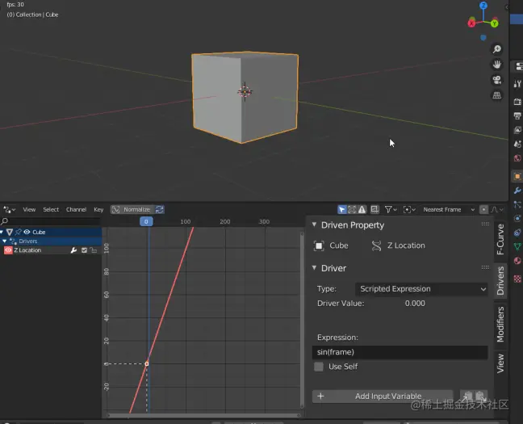Toggle Cube visibility eye in channel list
Viewport: 523px width, 424px height.
tap(27, 232)
